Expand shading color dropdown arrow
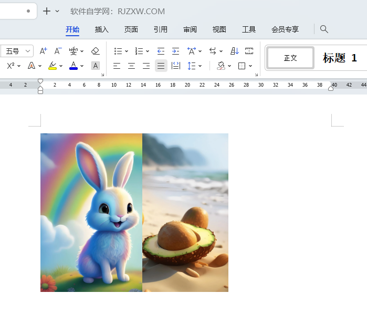367x314 pixels. (229, 66)
